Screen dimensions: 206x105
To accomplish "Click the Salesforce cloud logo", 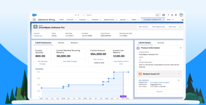I will [34, 15].
